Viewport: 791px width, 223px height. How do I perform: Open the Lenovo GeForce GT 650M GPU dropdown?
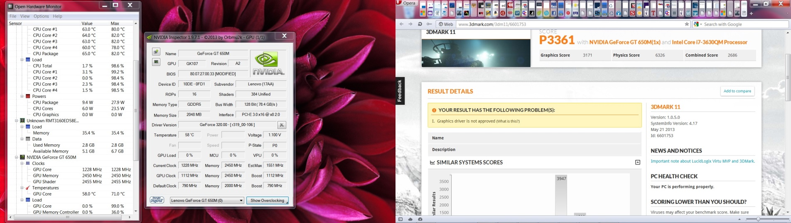click(207, 201)
